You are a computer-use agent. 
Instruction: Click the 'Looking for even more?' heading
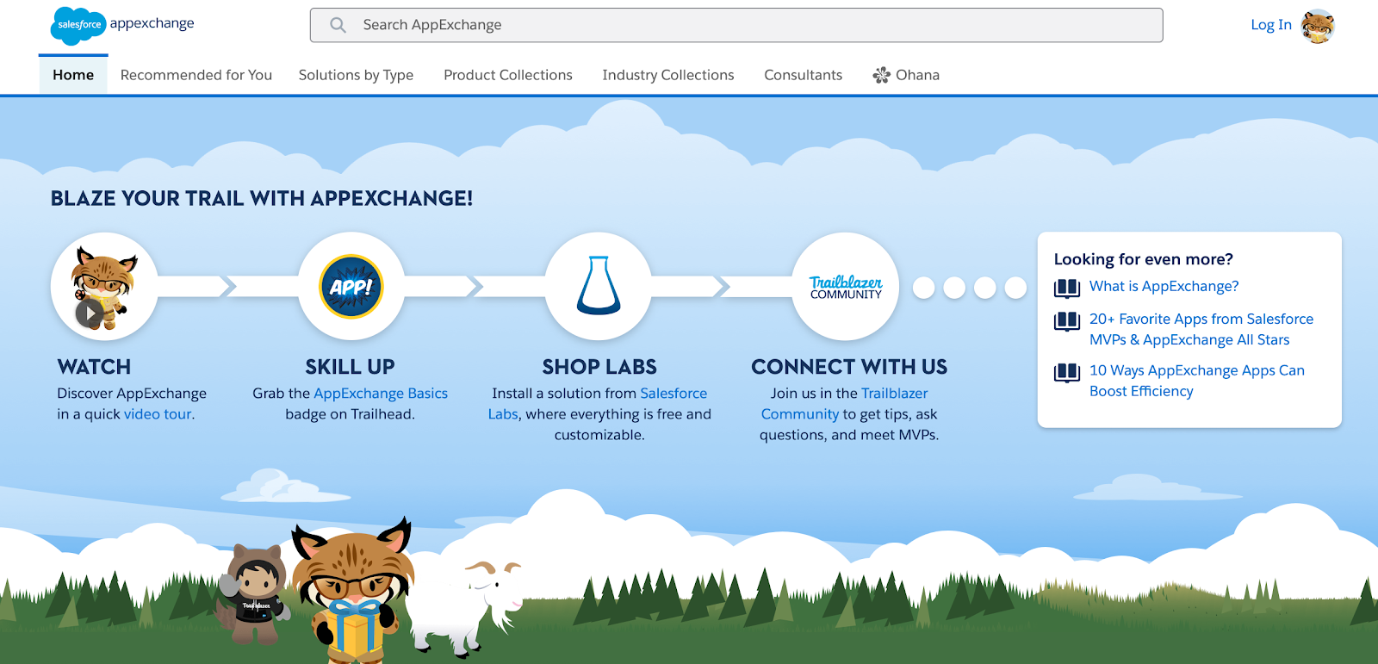click(1144, 259)
